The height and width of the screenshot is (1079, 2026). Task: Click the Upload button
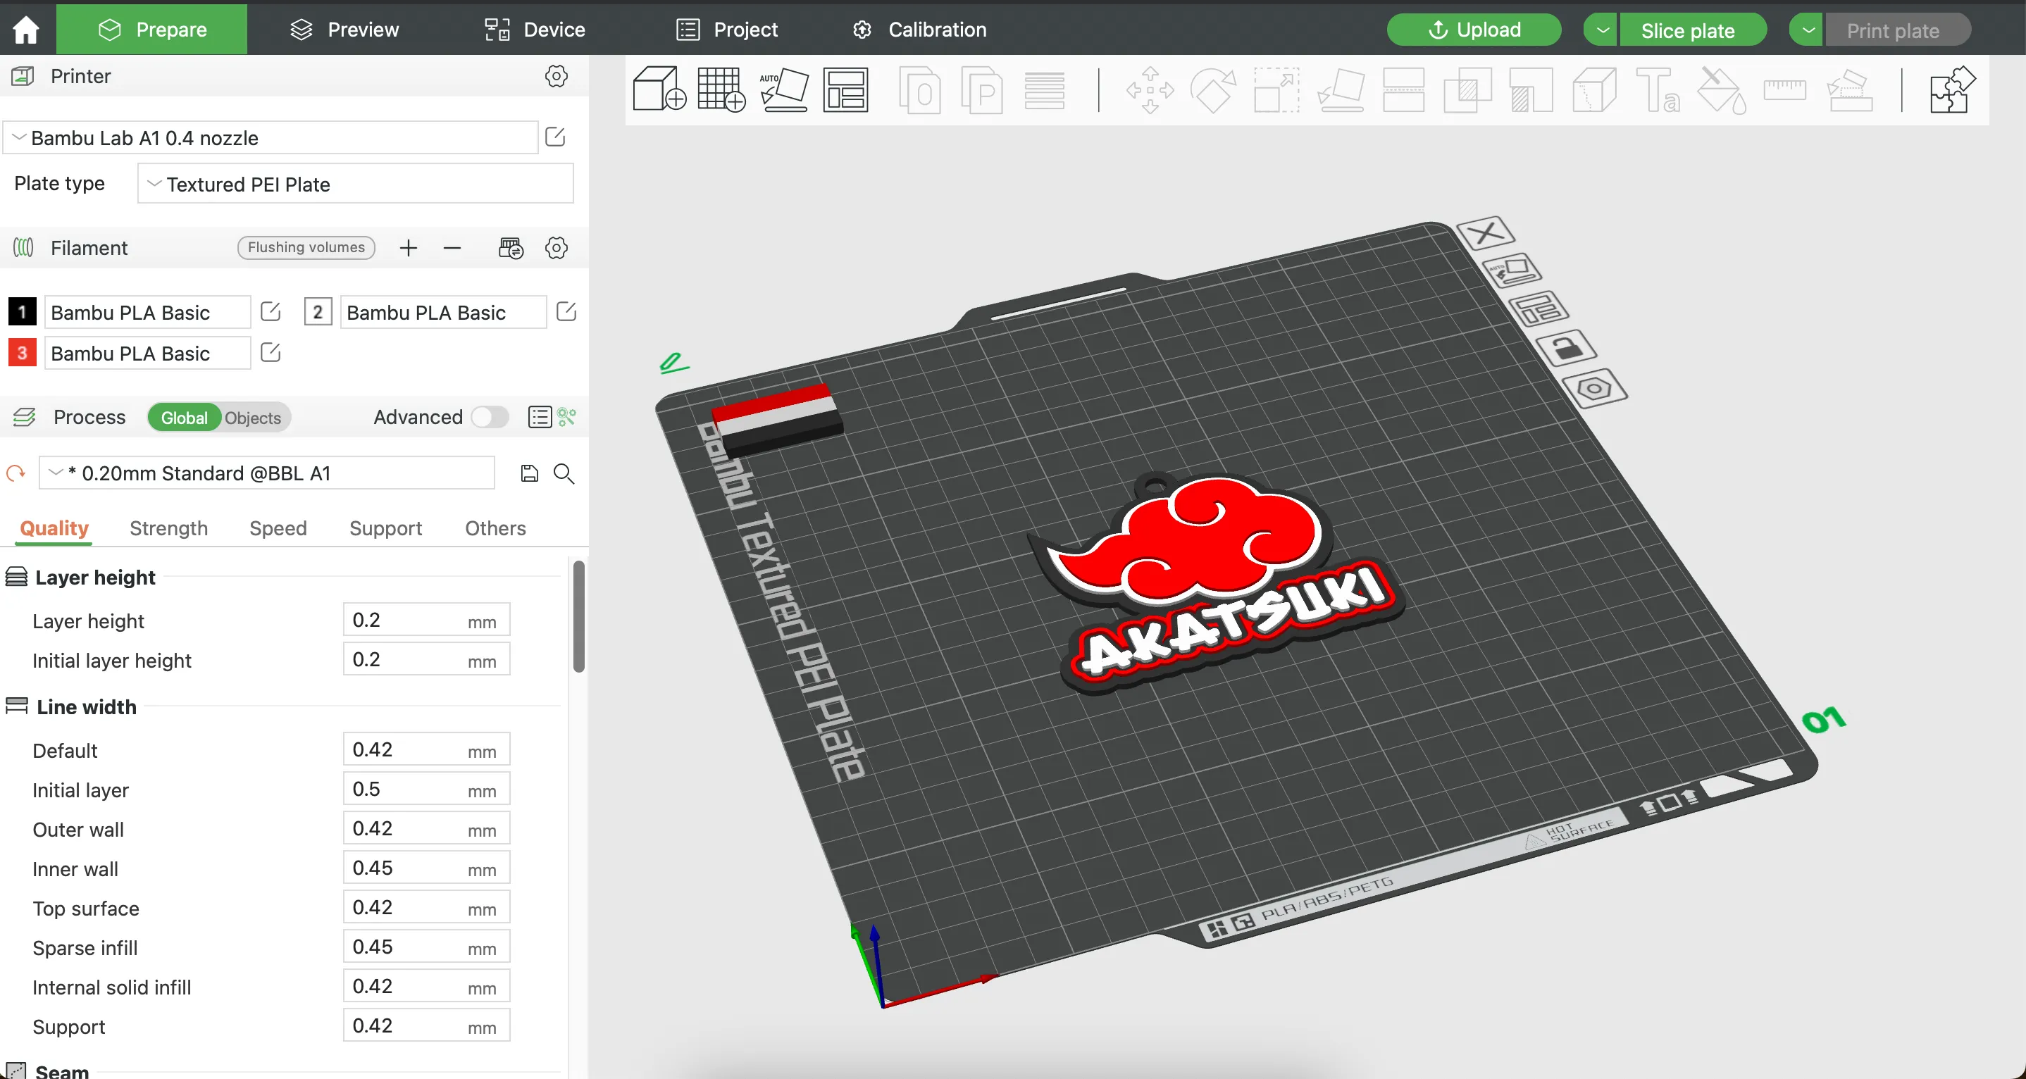[x=1474, y=30]
